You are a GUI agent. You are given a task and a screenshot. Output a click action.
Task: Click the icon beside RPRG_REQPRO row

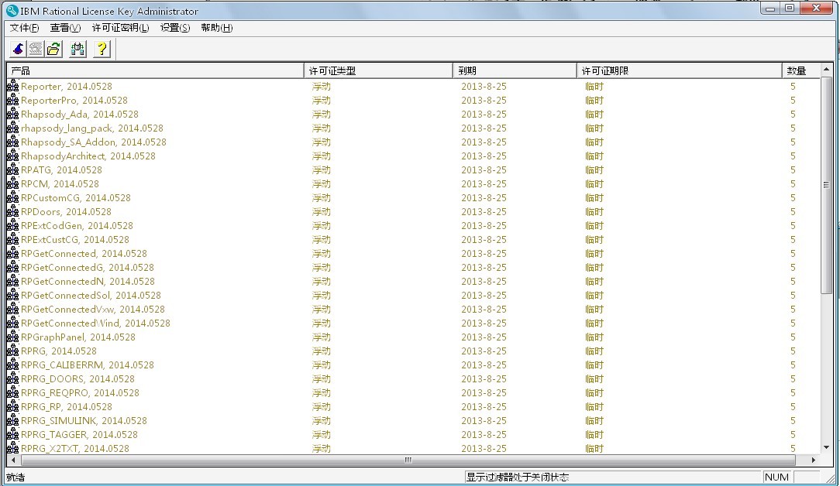pyautogui.click(x=13, y=392)
